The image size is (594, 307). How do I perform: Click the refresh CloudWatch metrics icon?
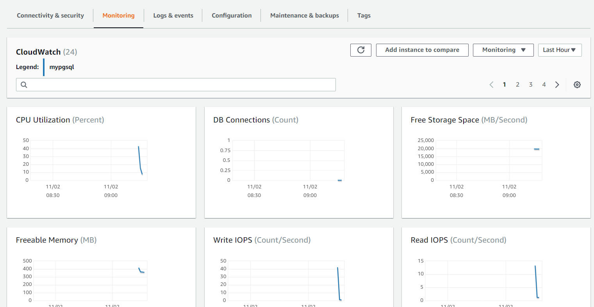tap(361, 50)
